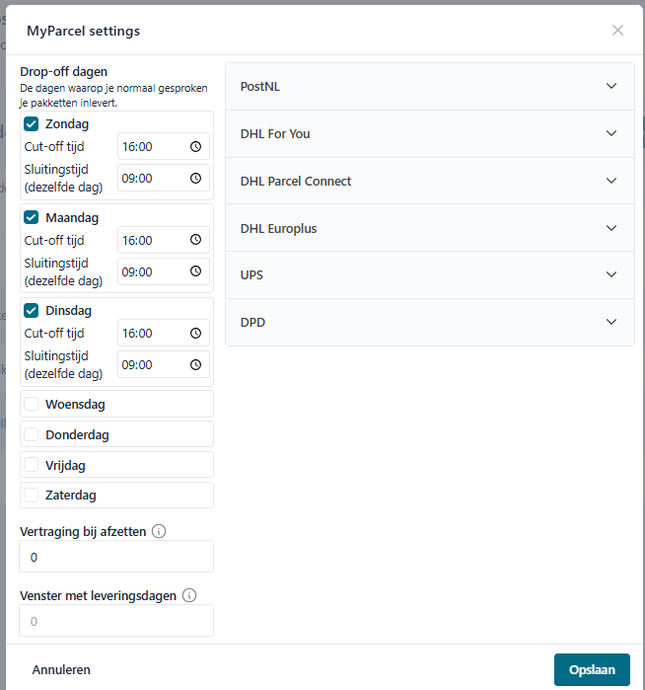Open the DPD accordion panel
Image resolution: width=645 pixels, height=690 pixels.
429,322
